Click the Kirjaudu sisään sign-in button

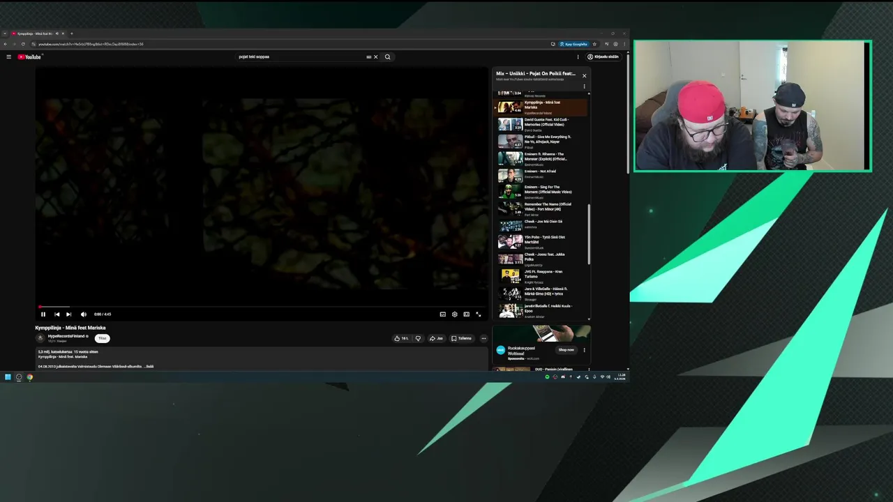pos(603,56)
